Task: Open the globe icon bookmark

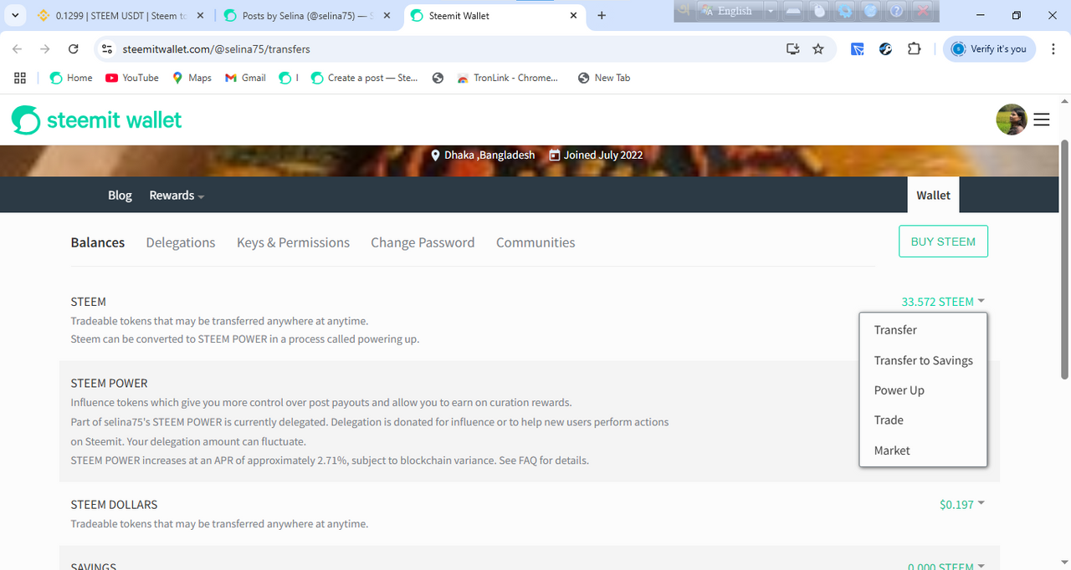Action: click(438, 78)
